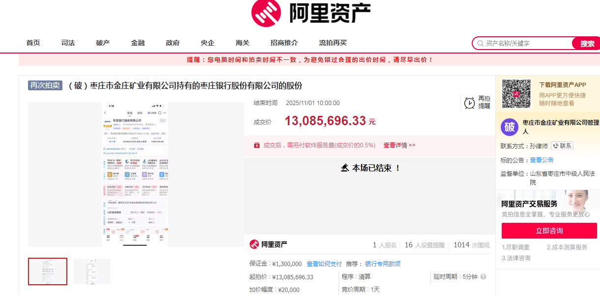The image size is (600, 295).
Task: Click the 2.成本测算服务 text
Action: point(567,247)
